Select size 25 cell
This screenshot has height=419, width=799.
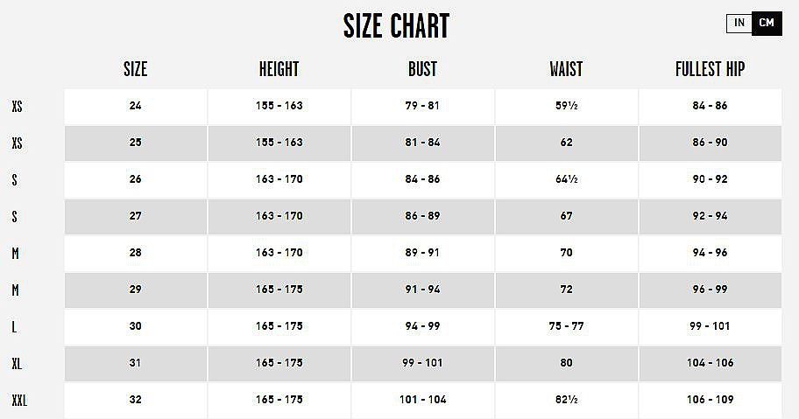click(x=135, y=143)
